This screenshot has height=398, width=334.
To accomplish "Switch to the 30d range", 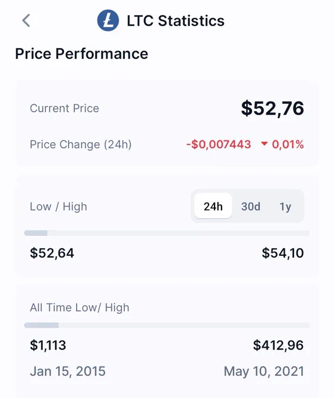I will pyautogui.click(x=251, y=206).
